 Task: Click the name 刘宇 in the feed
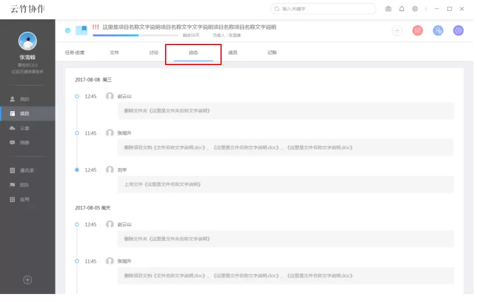click(x=122, y=170)
